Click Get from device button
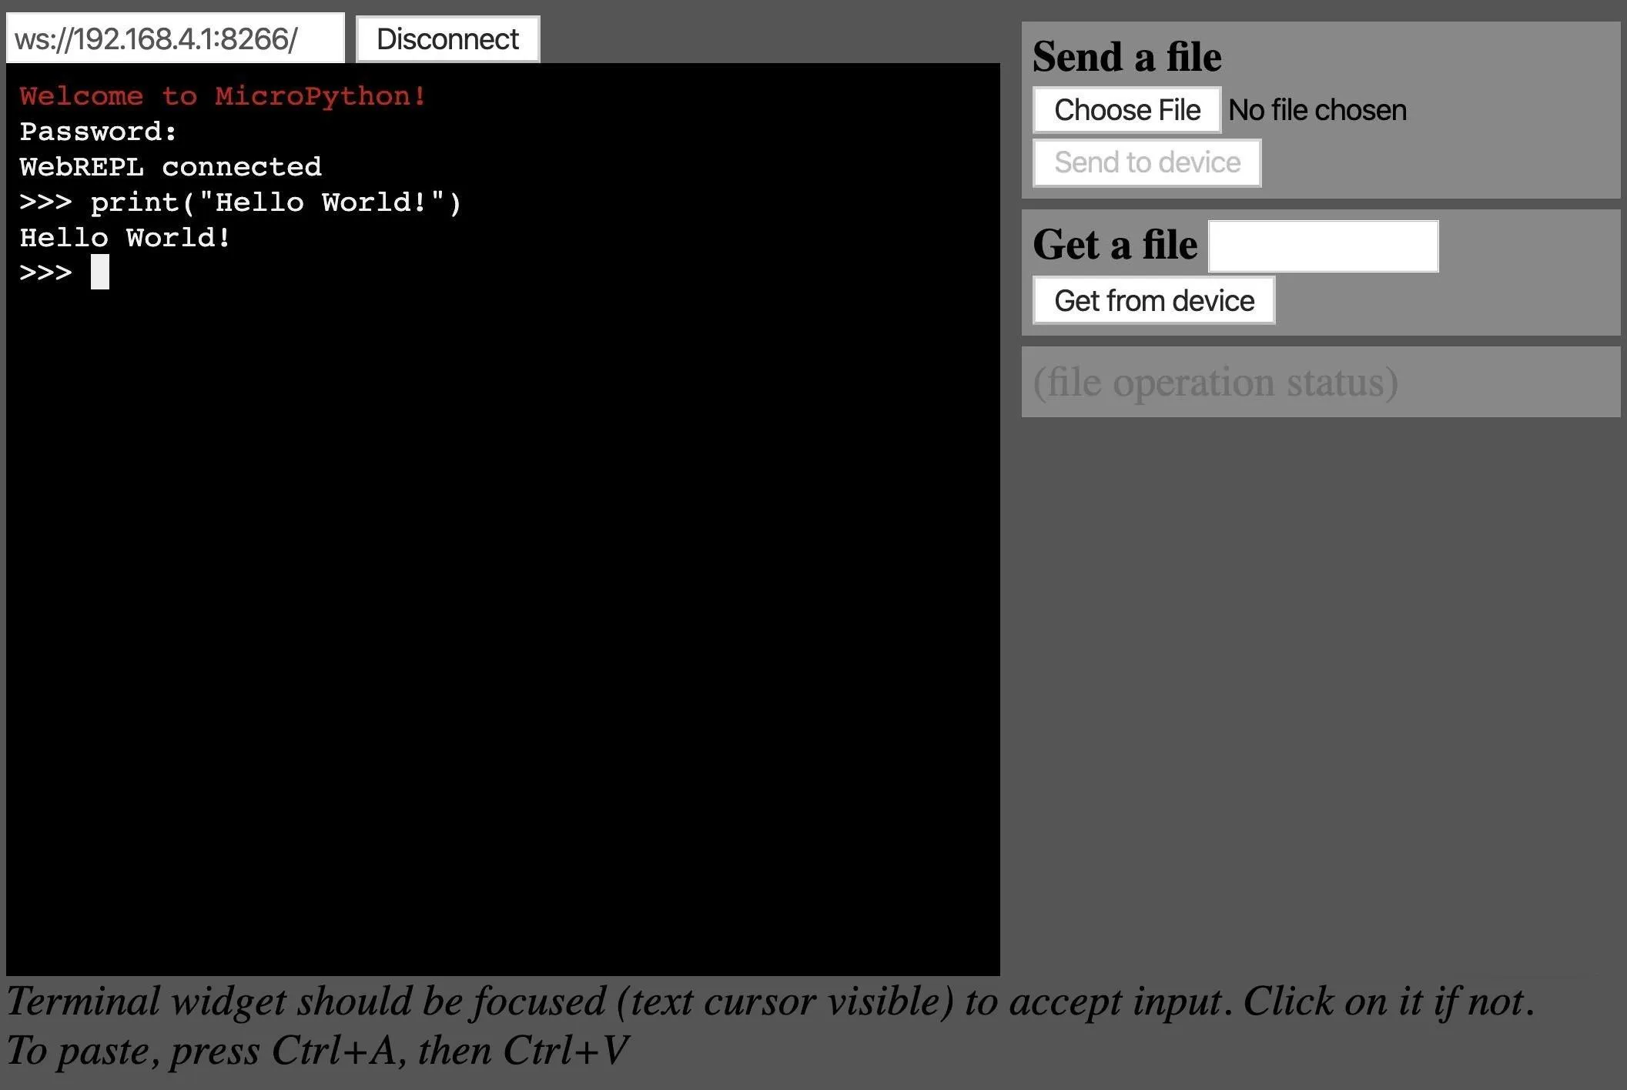1627x1090 pixels. click(1153, 299)
